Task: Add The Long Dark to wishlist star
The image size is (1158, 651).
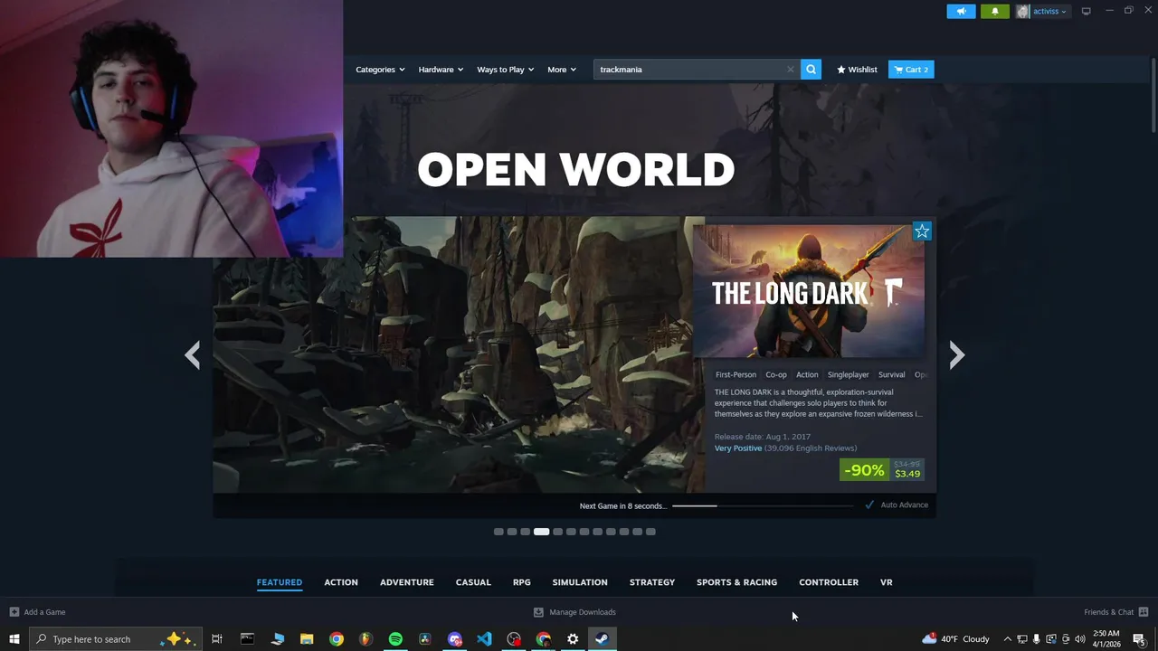Action: click(x=922, y=231)
